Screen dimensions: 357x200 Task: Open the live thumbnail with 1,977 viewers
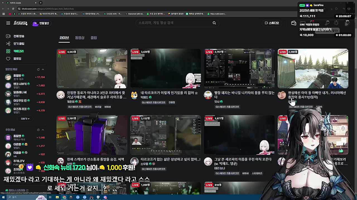pyautogui.click(x=239, y=135)
